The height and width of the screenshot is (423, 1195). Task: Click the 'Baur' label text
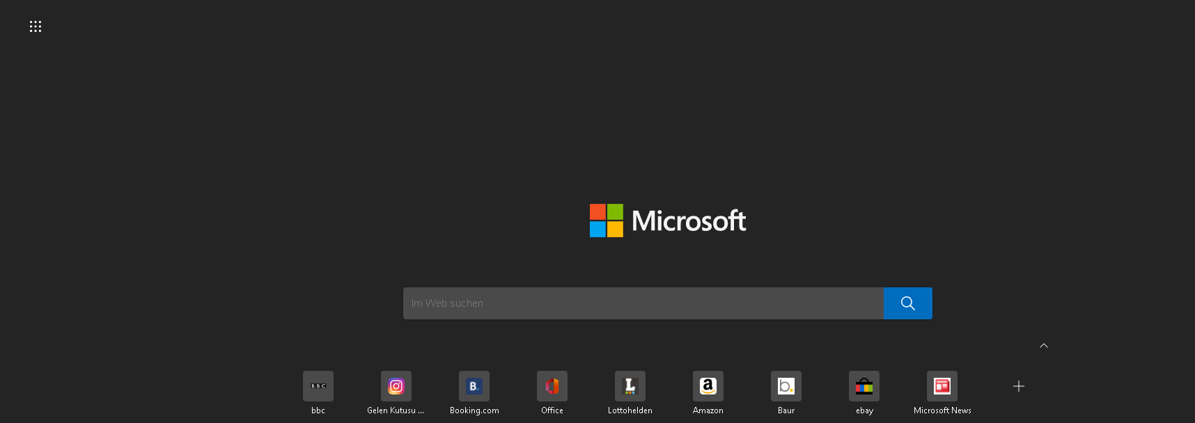point(786,410)
